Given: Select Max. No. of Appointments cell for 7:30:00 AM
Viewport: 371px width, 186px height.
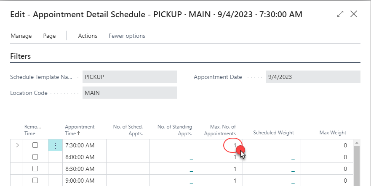Looking at the screenshot, I should tap(221, 145).
